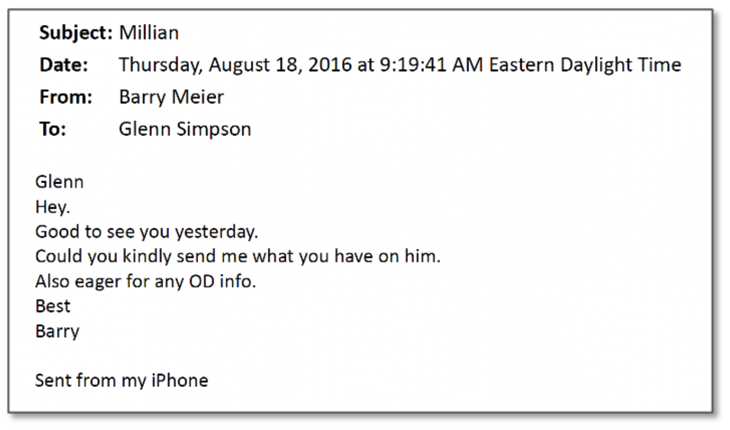The width and height of the screenshot is (730, 430).
Task: Click the bold From label
Action: tap(66, 97)
